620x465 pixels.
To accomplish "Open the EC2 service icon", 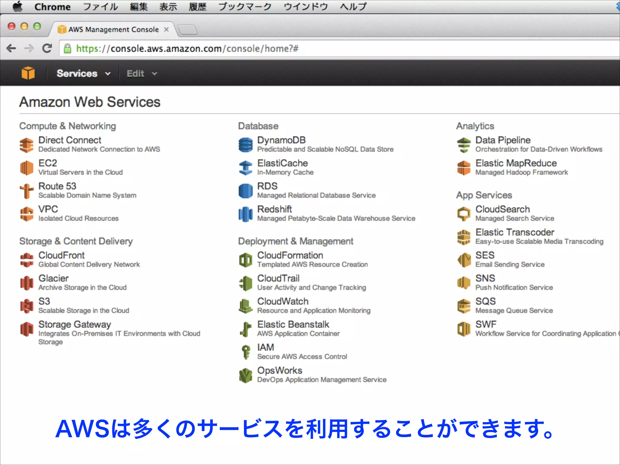I will (27, 168).
